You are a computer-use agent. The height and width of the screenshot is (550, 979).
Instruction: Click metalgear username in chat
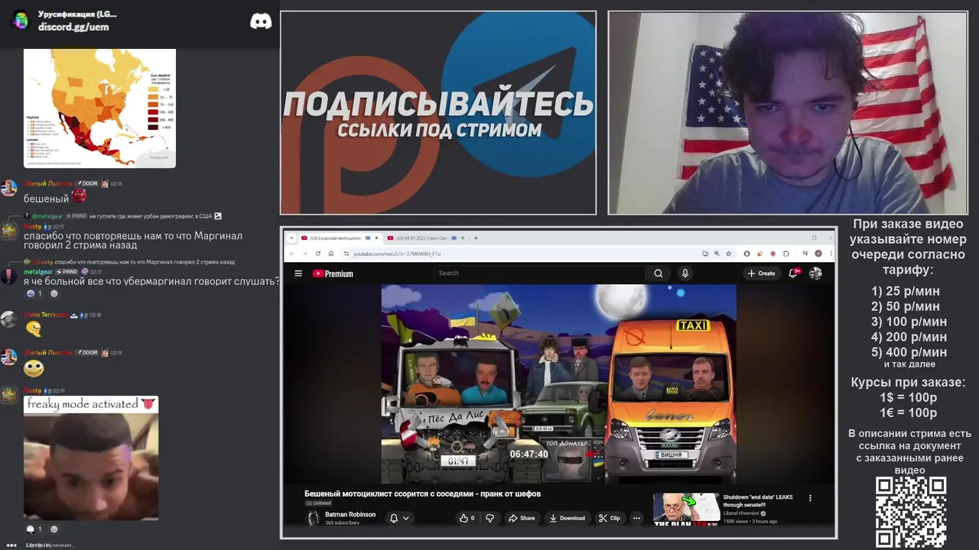38,272
